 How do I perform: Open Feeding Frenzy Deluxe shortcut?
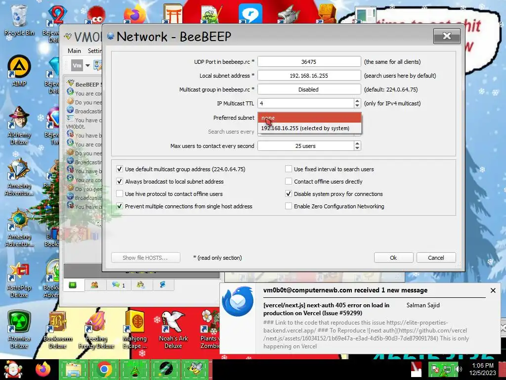pos(96,330)
